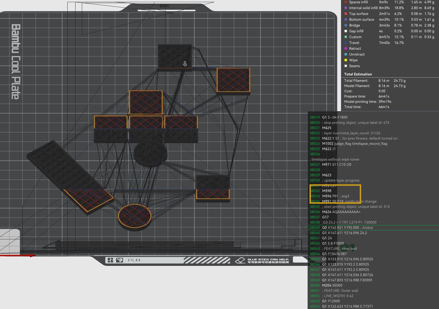Enable Wipe display in the legend
Image resolution: width=439 pixels, height=309 pixels.
point(346,60)
